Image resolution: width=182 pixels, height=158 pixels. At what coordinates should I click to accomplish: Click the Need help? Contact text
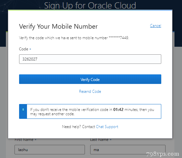(78, 127)
